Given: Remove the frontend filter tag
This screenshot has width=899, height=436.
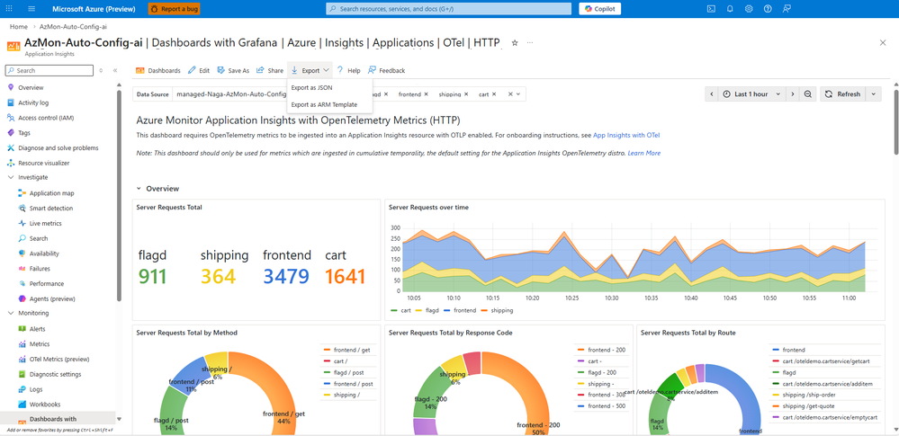Looking at the screenshot, I should (x=426, y=94).
